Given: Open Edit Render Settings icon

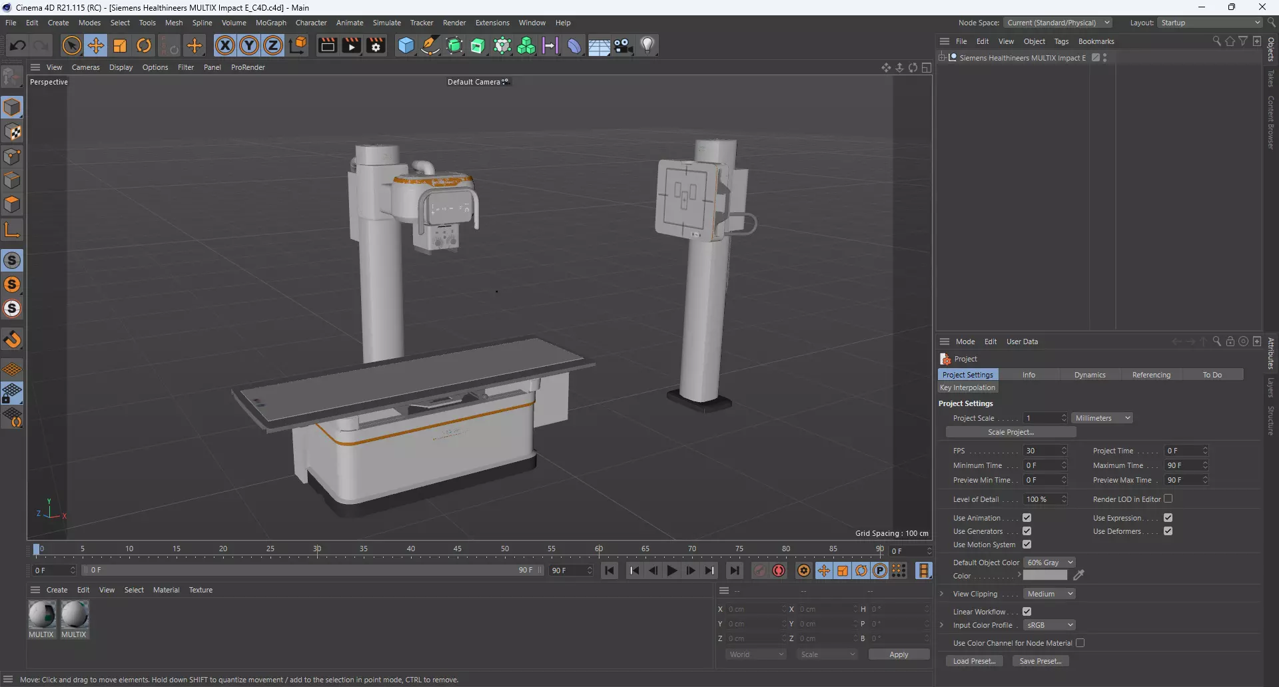Looking at the screenshot, I should [x=376, y=45].
